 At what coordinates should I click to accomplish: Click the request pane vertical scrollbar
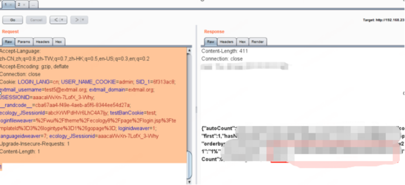click(x=189, y=112)
